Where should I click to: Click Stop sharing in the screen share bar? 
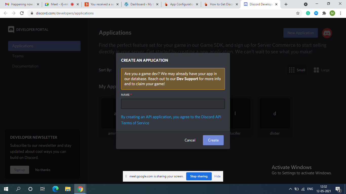click(199, 176)
